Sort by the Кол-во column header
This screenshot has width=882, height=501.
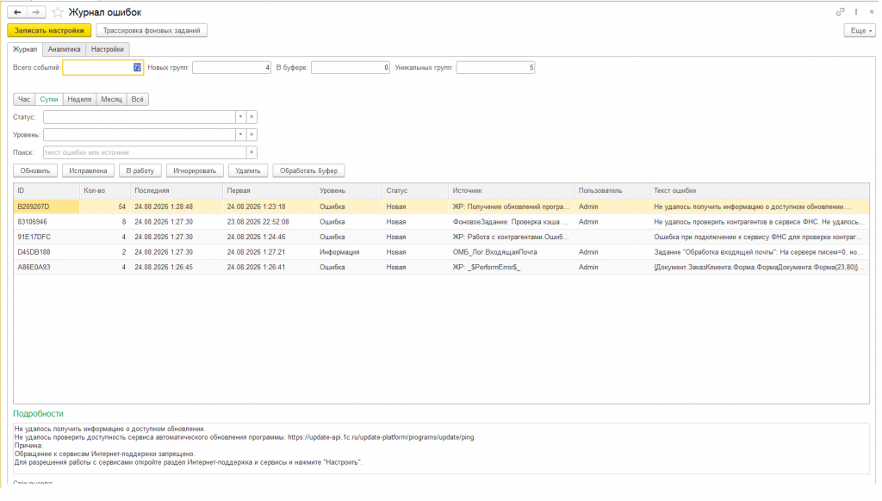(104, 191)
